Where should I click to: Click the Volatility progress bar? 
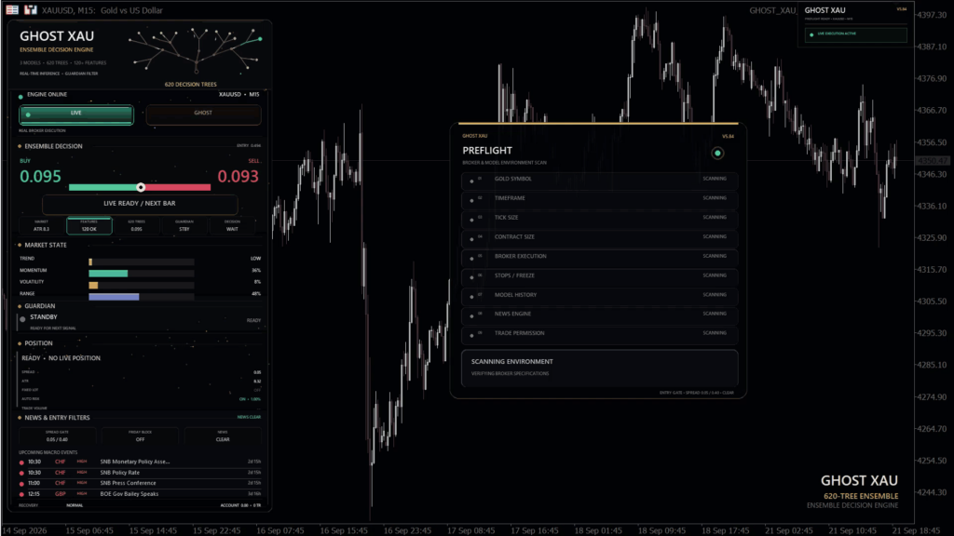pos(142,285)
